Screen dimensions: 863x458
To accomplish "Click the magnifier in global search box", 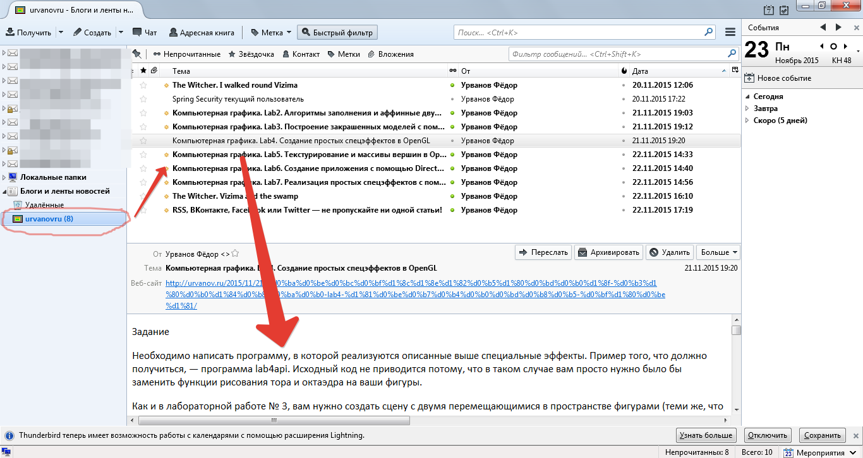I will point(709,32).
